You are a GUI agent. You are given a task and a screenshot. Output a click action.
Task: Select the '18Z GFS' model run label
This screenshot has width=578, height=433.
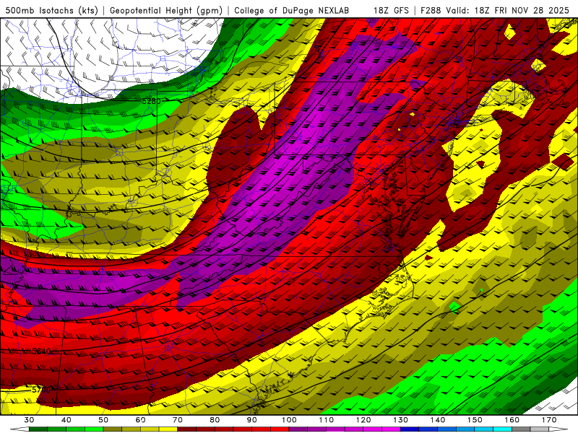(391, 10)
